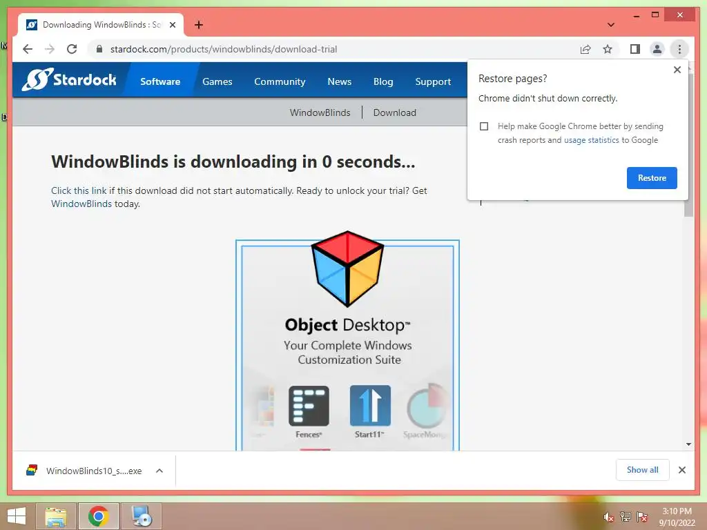
Task: Enable sending crash reports checkbox
Action: (x=484, y=126)
